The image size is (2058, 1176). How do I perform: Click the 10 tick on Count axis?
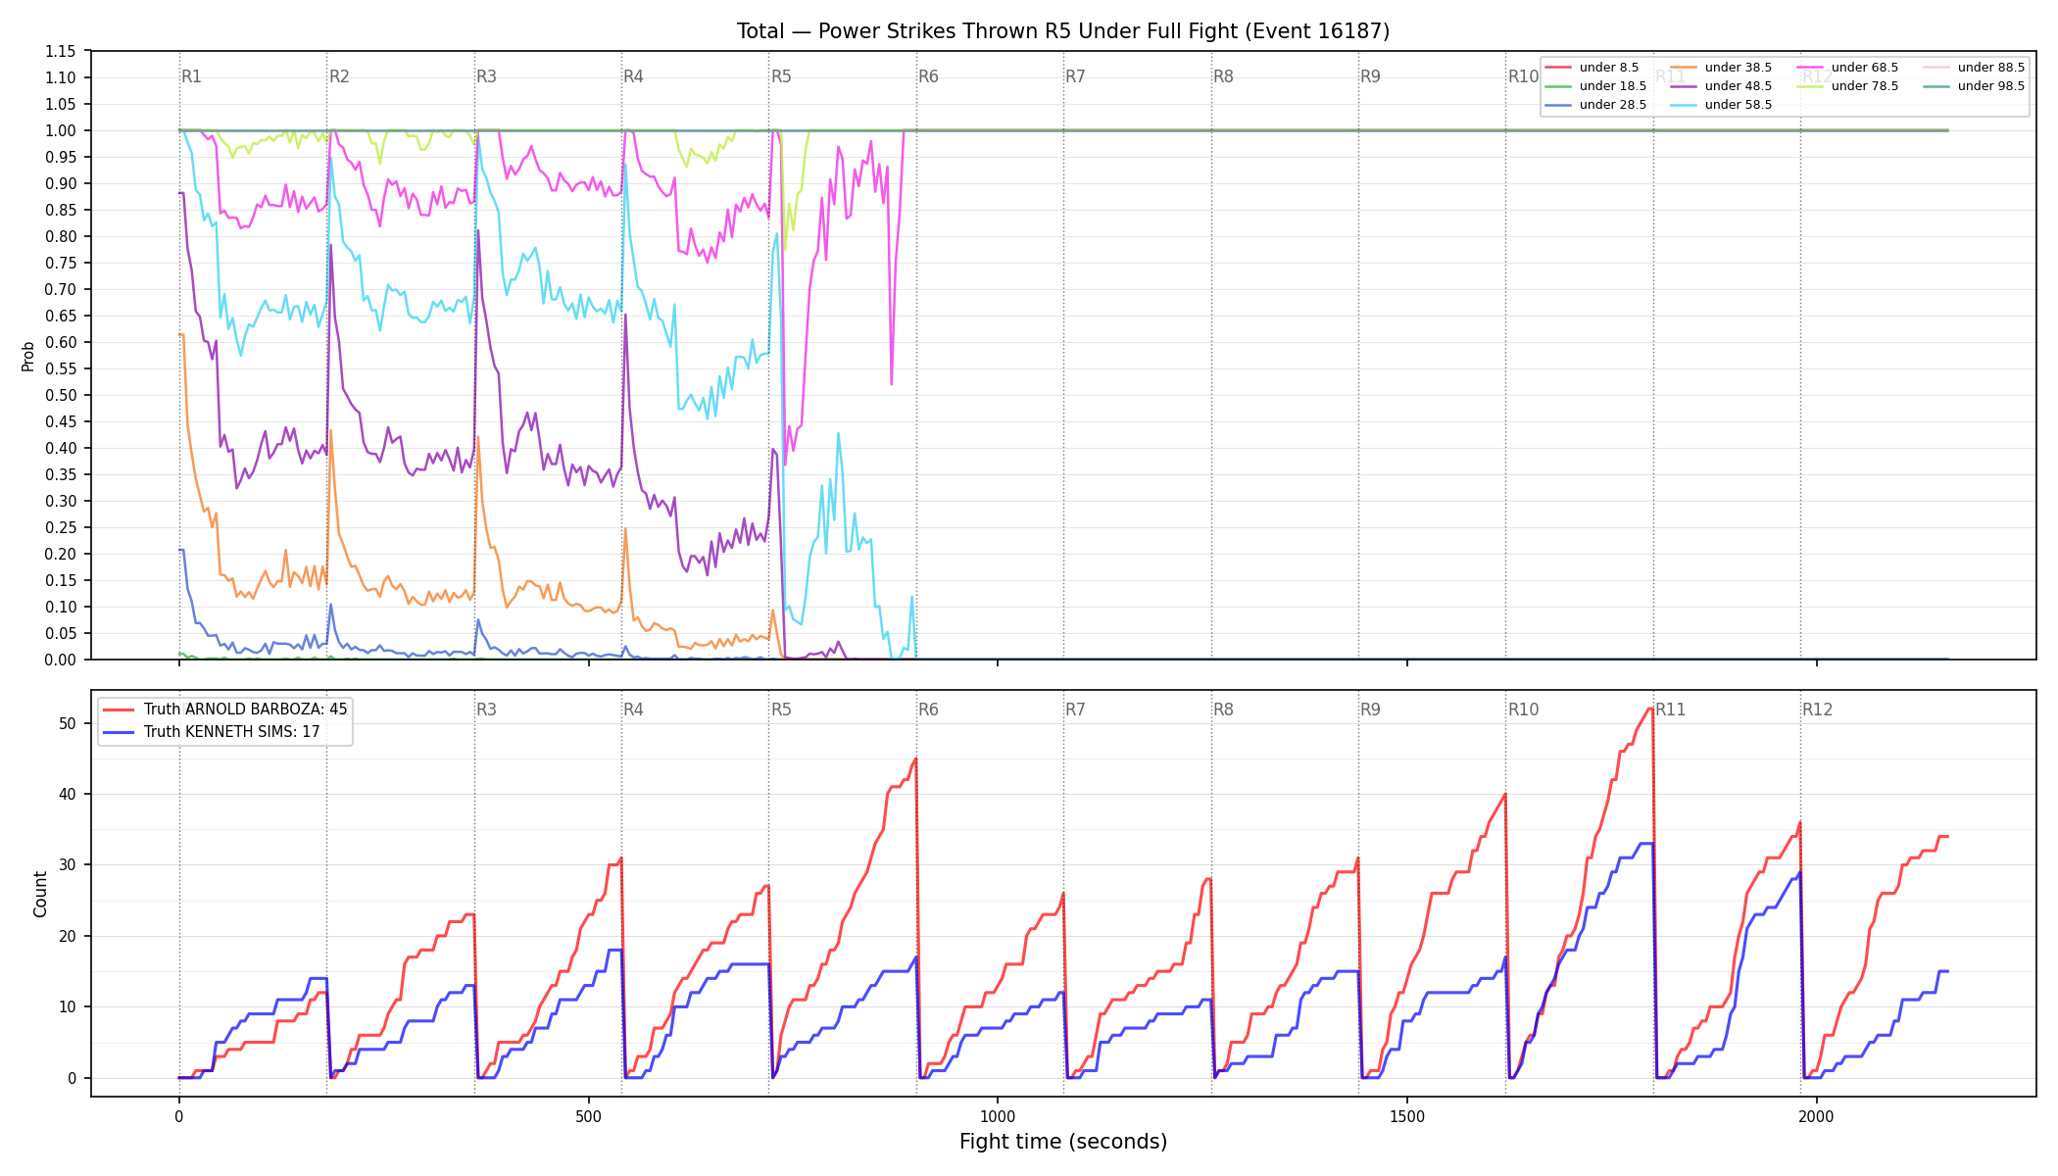pyautogui.click(x=68, y=1007)
